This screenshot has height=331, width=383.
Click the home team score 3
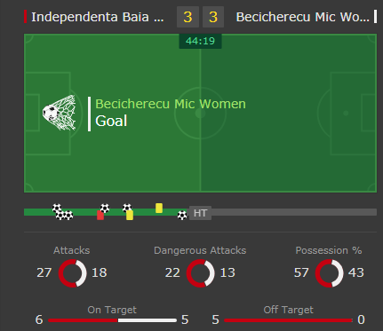click(188, 17)
